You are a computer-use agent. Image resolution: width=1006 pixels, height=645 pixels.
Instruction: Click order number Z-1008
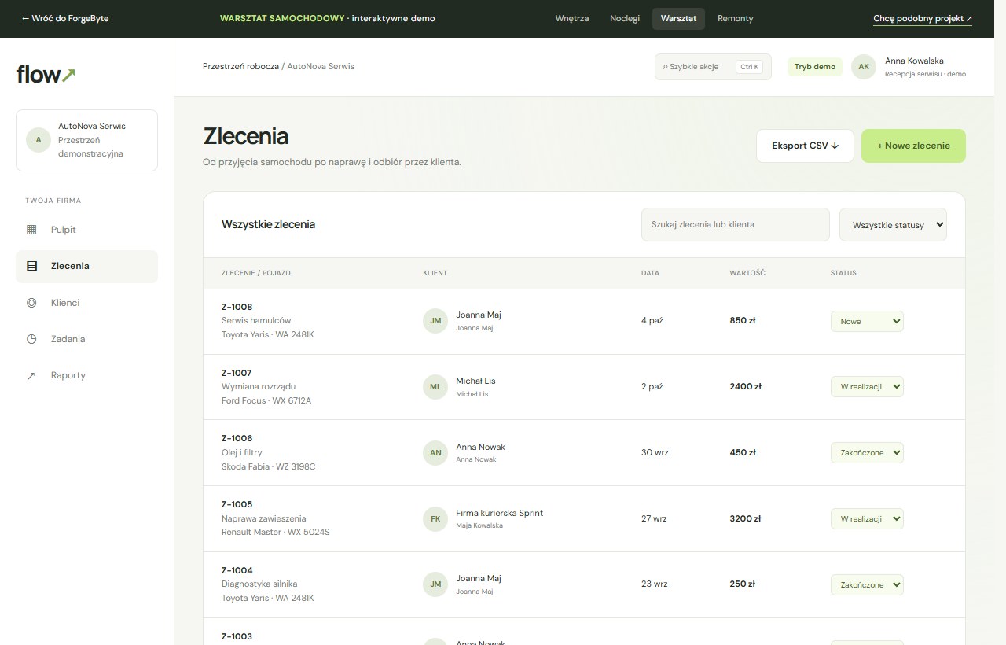point(237,307)
